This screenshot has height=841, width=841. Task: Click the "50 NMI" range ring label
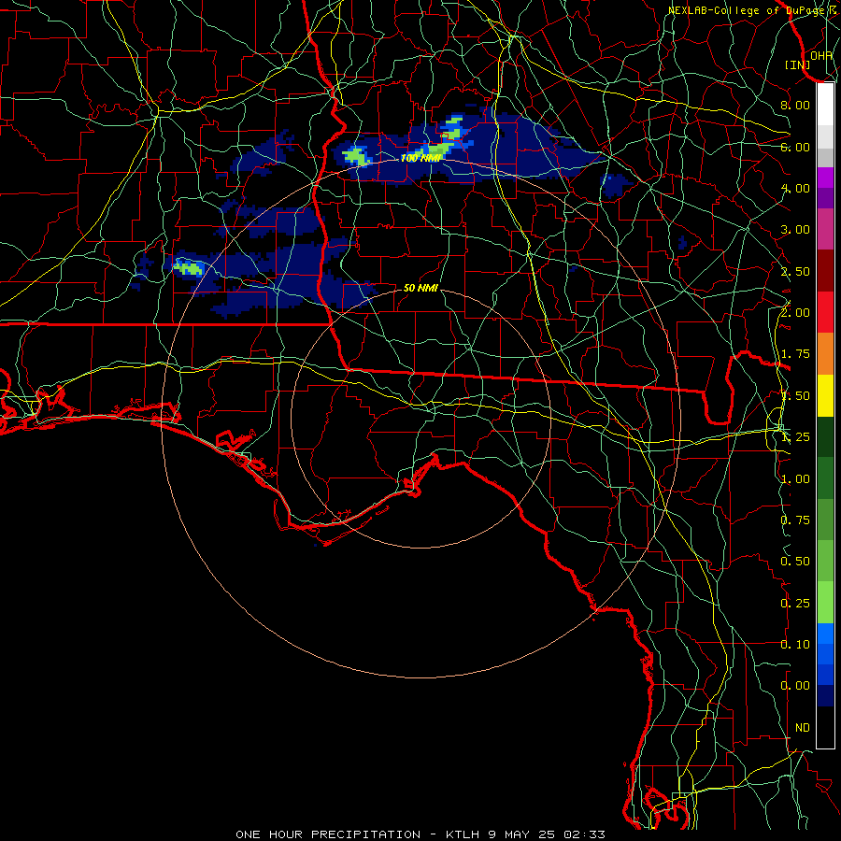420,288
